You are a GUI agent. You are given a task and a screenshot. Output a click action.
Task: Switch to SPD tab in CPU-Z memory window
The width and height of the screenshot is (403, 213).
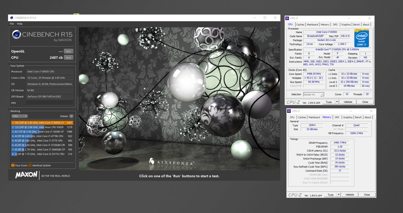click(337, 117)
